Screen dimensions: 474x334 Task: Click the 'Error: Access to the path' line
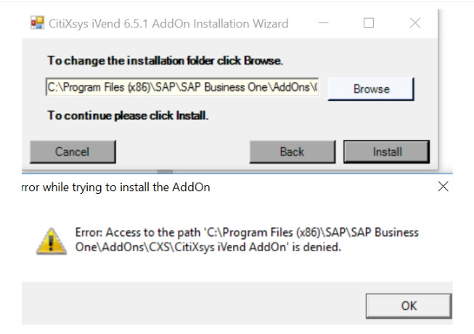click(x=247, y=232)
